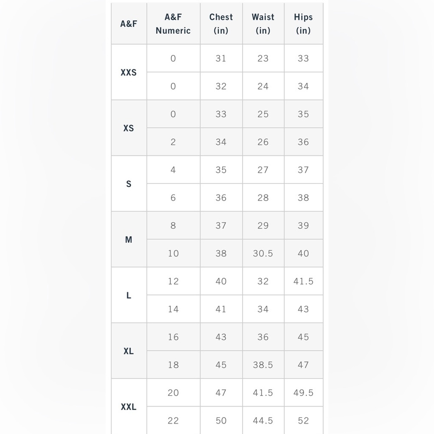Click the S size row label
This screenshot has height=434, width=434.
(x=128, y=184)
